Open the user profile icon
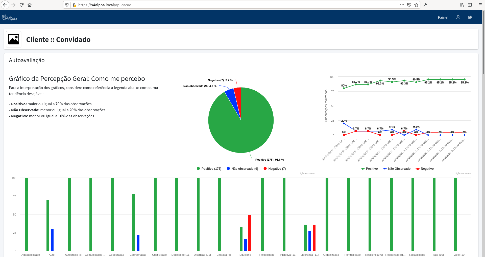Image resolution: width=485 pixels, height=257 pixels. (458, 17)
